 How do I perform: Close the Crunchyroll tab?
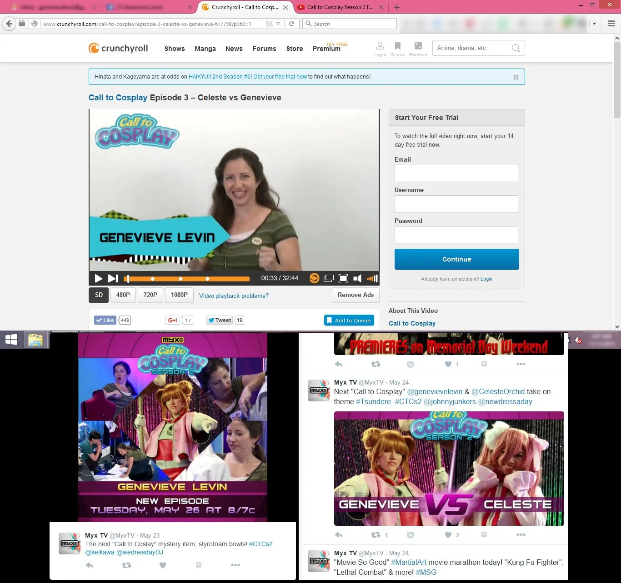click(x=285, y=7)
